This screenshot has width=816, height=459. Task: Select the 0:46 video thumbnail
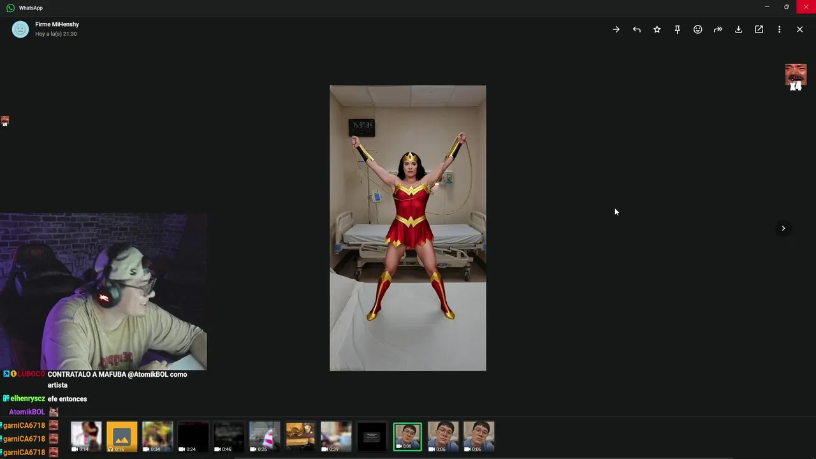(229, 437)
